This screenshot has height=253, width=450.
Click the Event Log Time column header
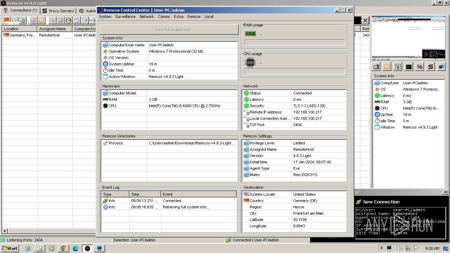145,194
